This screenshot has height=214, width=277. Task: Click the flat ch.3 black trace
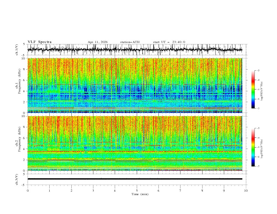pyautogui.click(x=135, y=179)
